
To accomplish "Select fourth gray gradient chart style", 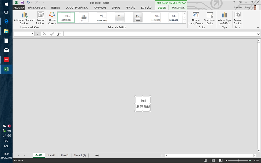I will (120, 18).
